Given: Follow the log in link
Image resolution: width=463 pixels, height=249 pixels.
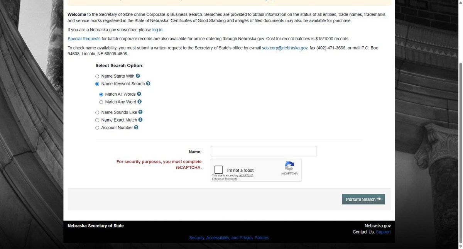Looking at the screenshot, I should [157, 30].
